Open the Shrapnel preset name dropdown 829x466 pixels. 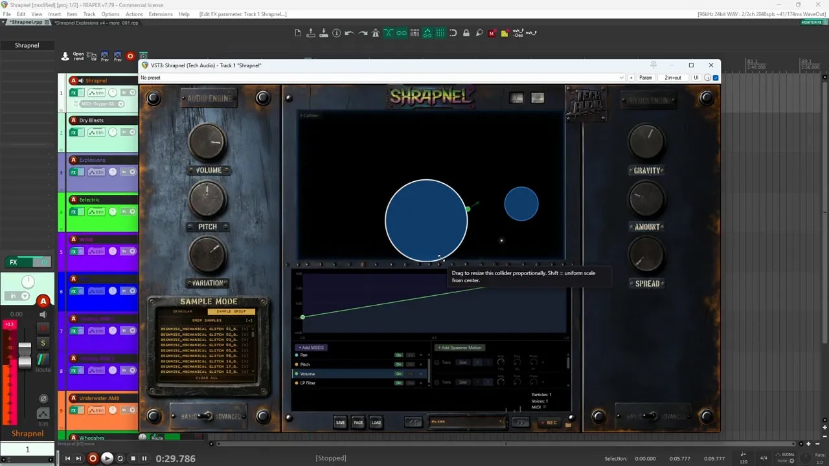(467, 422)
